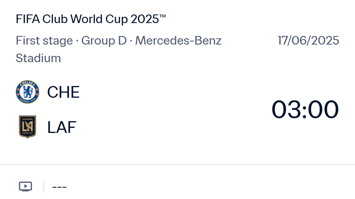Screen dimensions: 355x199
Task: Click the LAFC black and gold crest
Action: coord(27,127)
